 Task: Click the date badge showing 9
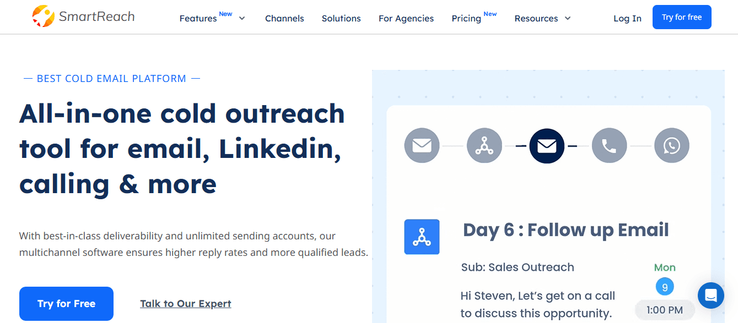pyautogui.click(x=665, y=286)
